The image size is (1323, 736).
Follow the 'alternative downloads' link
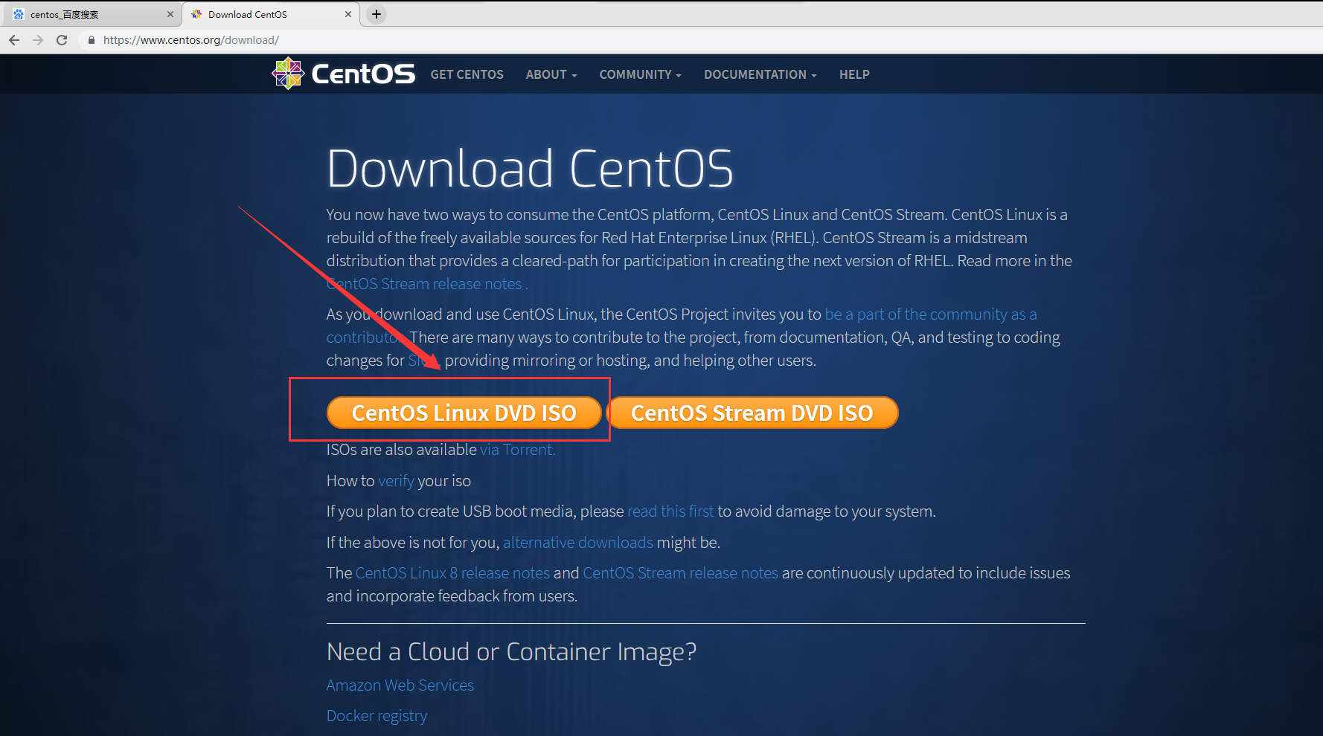coord(578,543)
